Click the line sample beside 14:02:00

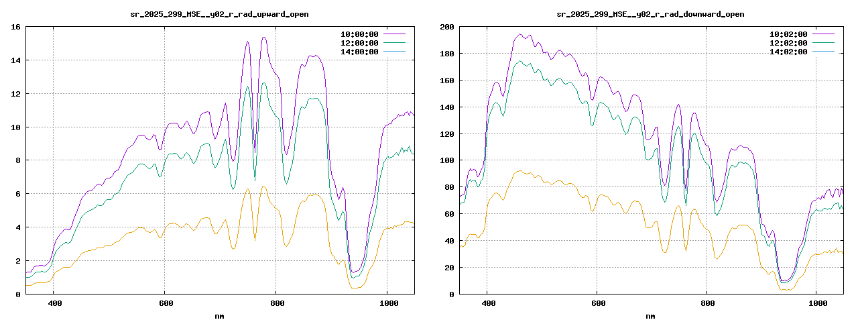(823, 52)
